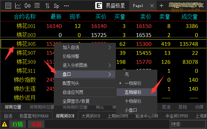
Task: Click the up-down arrows trade icon
Action: [47, 6]
